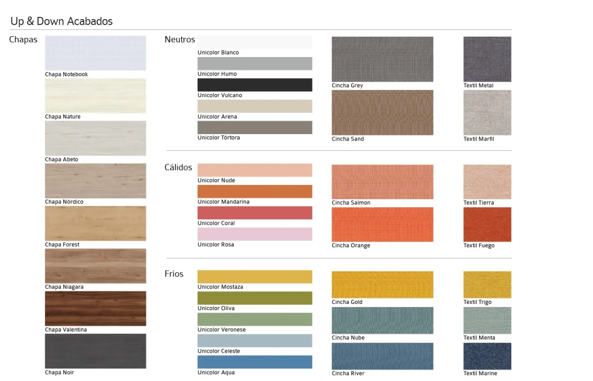
Task: Choose the Textil Marine navy fabric
Action: tap(487, 356)
